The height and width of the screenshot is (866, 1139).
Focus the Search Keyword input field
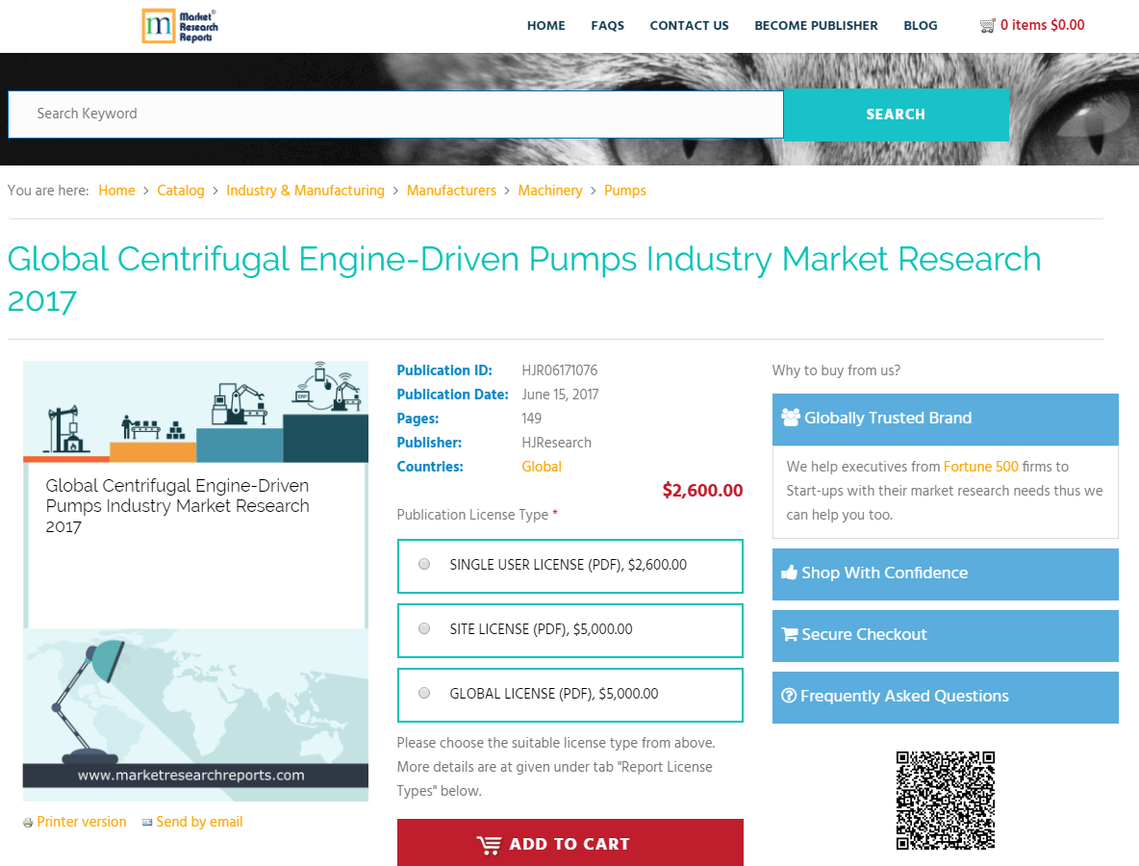point(396,115)
